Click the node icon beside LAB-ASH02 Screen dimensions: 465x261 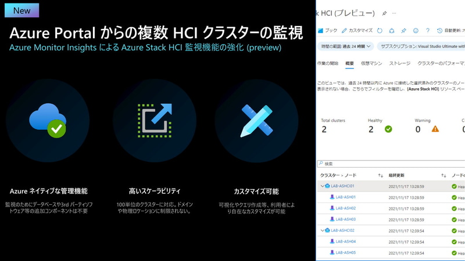click(332, 208)
